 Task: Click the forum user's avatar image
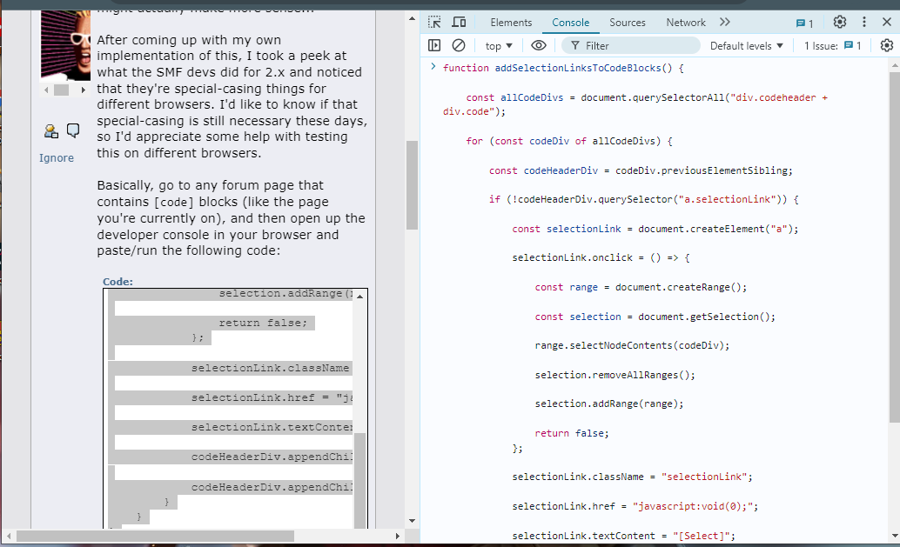[x=65, y=45]
